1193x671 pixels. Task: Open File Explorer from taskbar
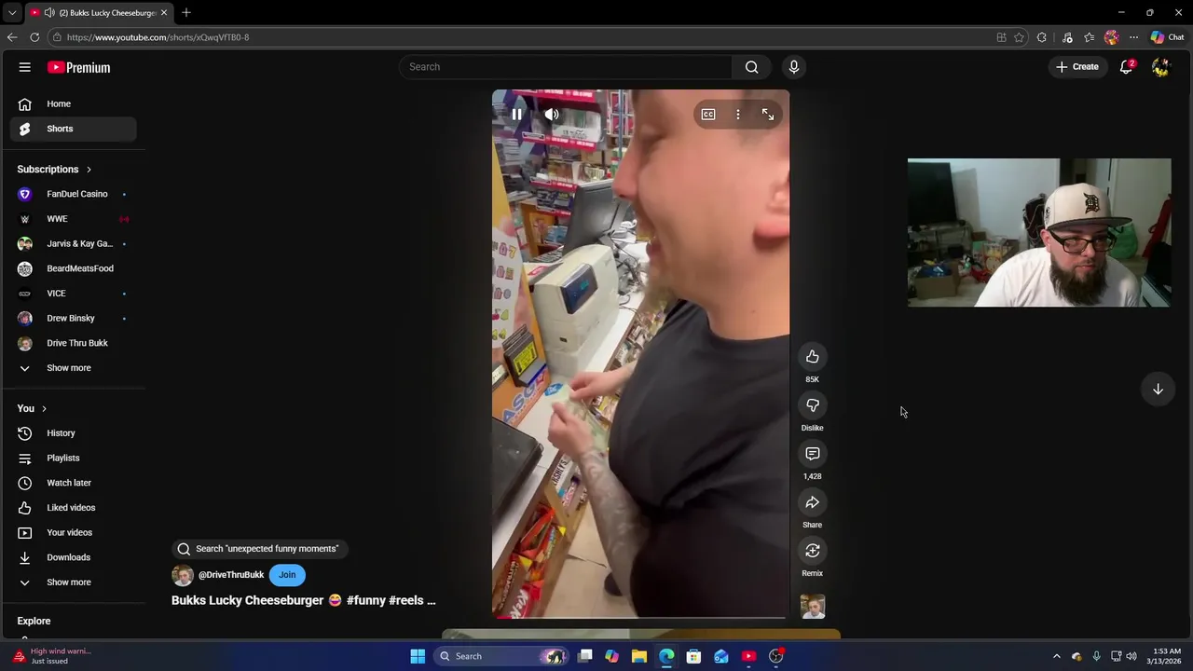click(639, 656)
